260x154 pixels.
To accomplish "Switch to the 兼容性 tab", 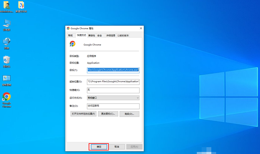I will pyautogui.click(x=91, y=35).
